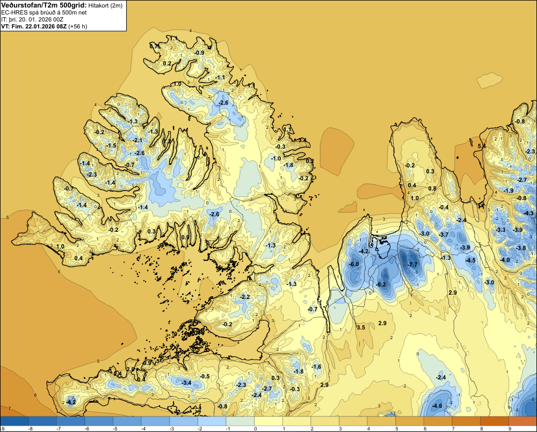
Task: Click the -2.2 temperature label
Action: point(245,297)
